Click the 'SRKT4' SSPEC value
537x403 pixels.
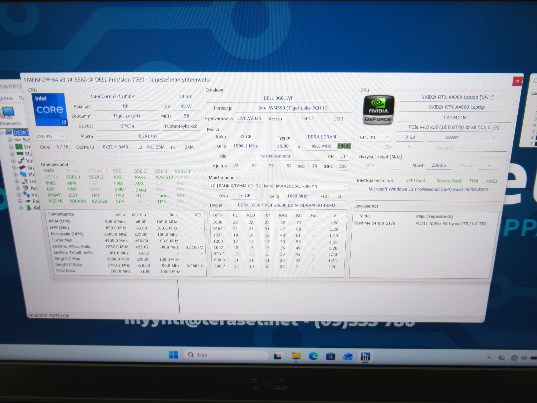(x=127, y=126)
